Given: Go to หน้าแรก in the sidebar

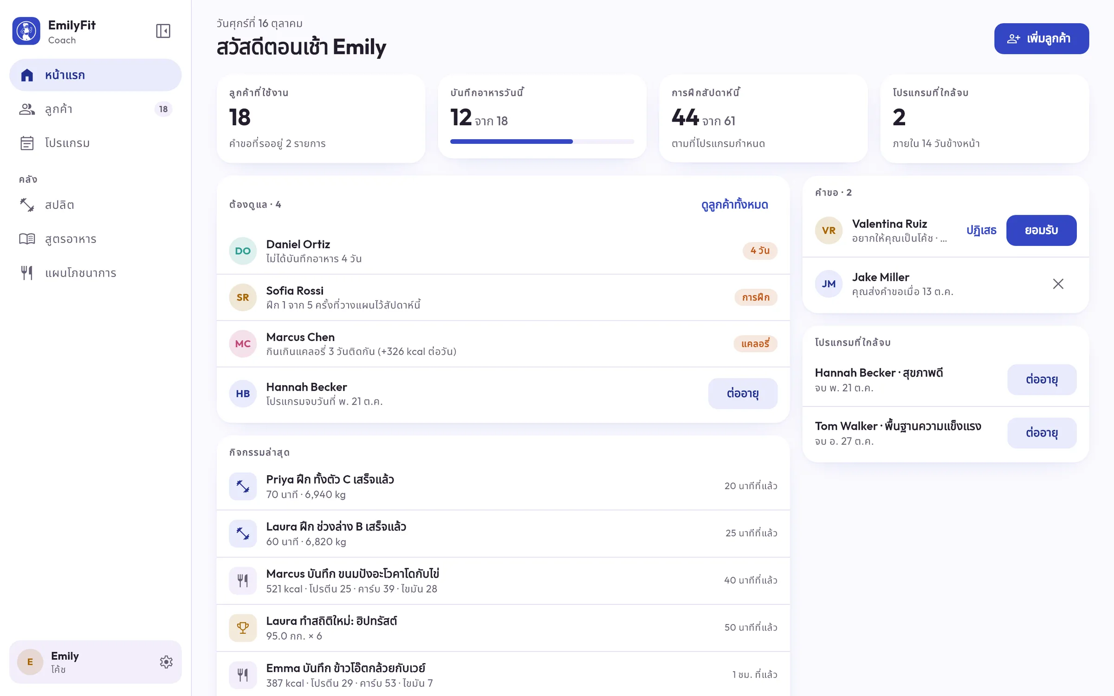Looking at the screenshot, I should pos(95,75).
